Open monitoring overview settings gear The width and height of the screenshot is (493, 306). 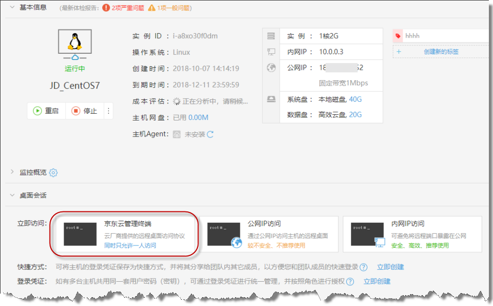coord(53,172)
